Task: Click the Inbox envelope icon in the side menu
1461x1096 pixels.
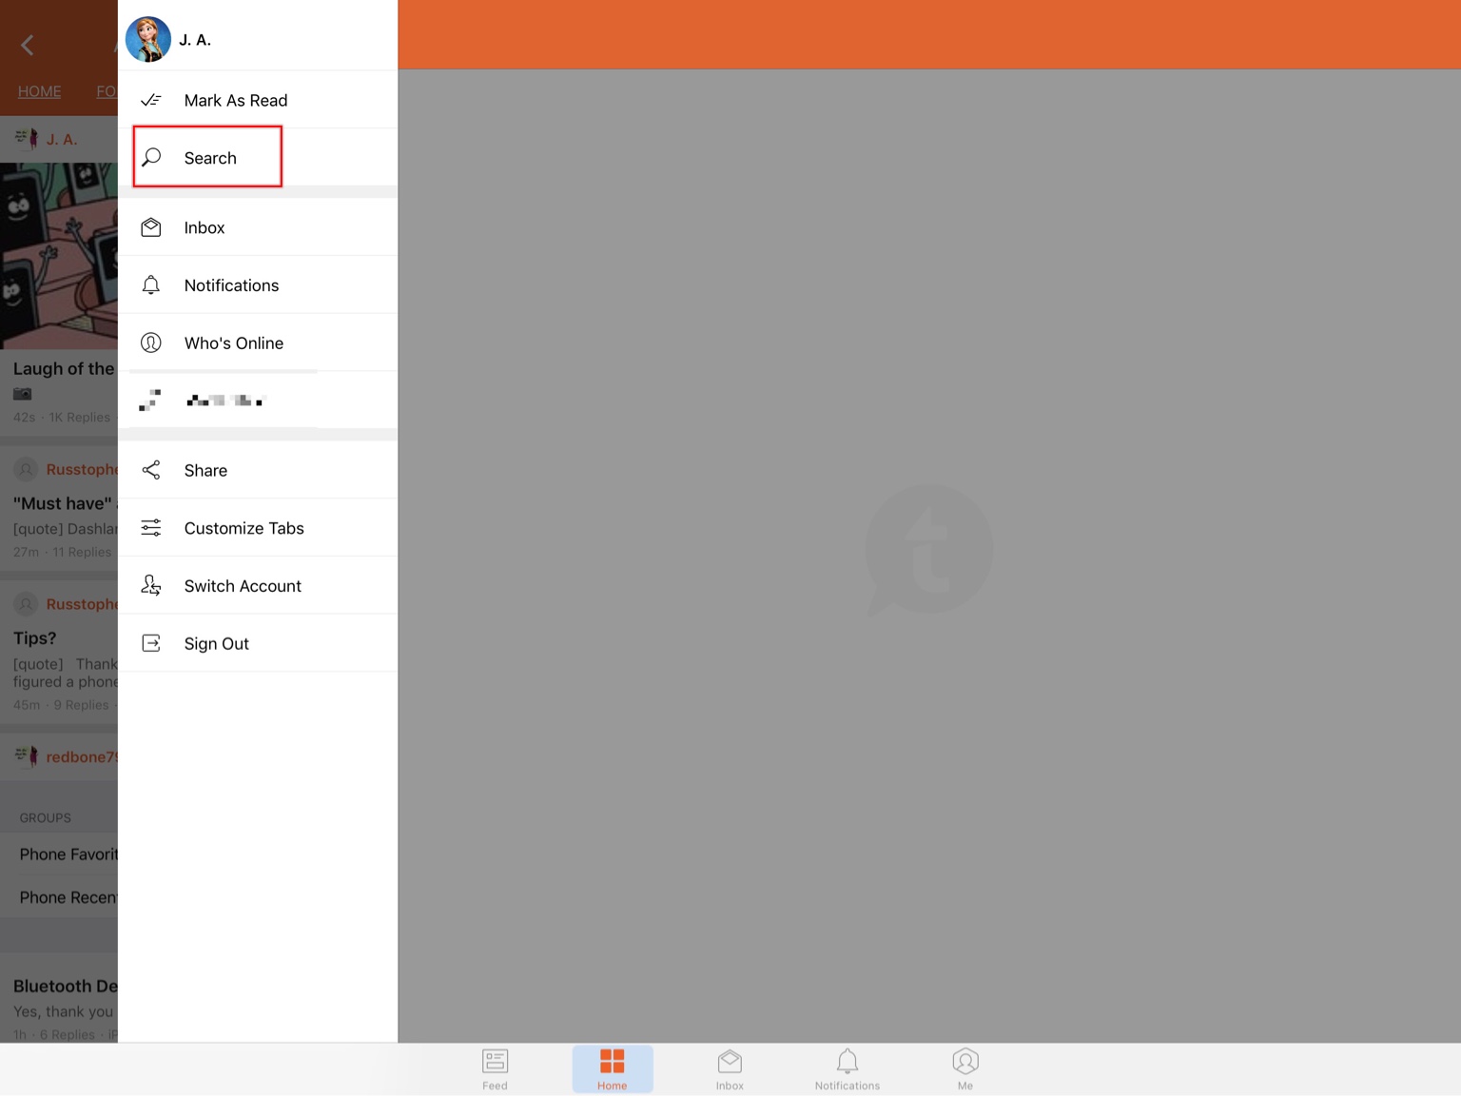Action: click(x=151, y=227)
